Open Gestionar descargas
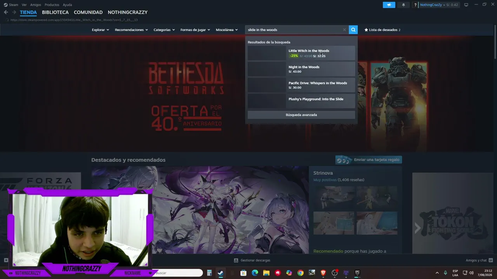The image size is (497, 279). point(252,260)
